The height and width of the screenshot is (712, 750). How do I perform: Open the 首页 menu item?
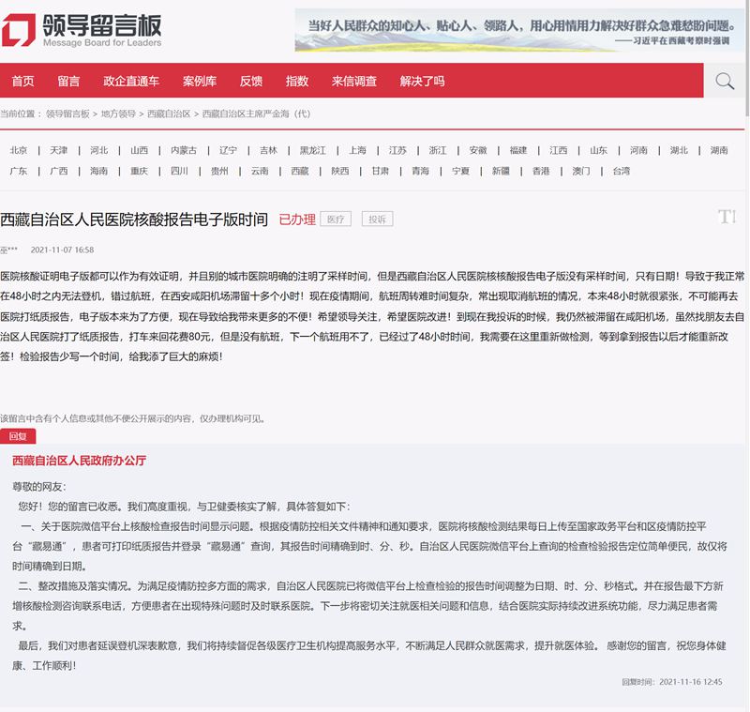coord(22,82)
